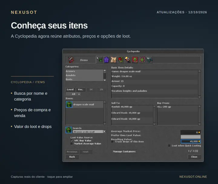This screenshot has height=184, width=218.
Task: Open the Boss Slots tab (green skull with pink banners)
Action: [142, 60]
